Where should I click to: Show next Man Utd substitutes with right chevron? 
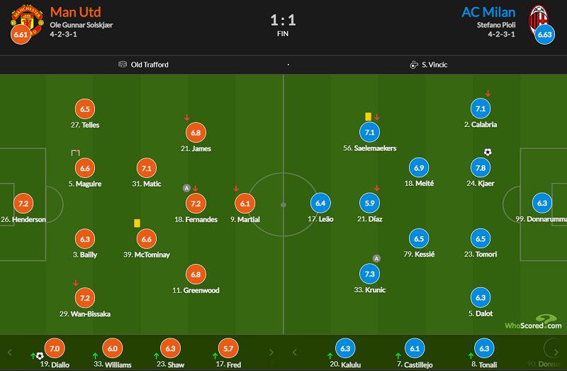click(x=271, y=352)
